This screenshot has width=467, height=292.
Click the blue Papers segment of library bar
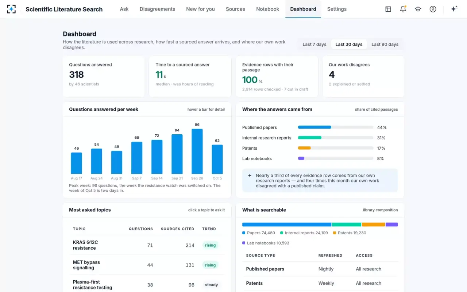287,224
